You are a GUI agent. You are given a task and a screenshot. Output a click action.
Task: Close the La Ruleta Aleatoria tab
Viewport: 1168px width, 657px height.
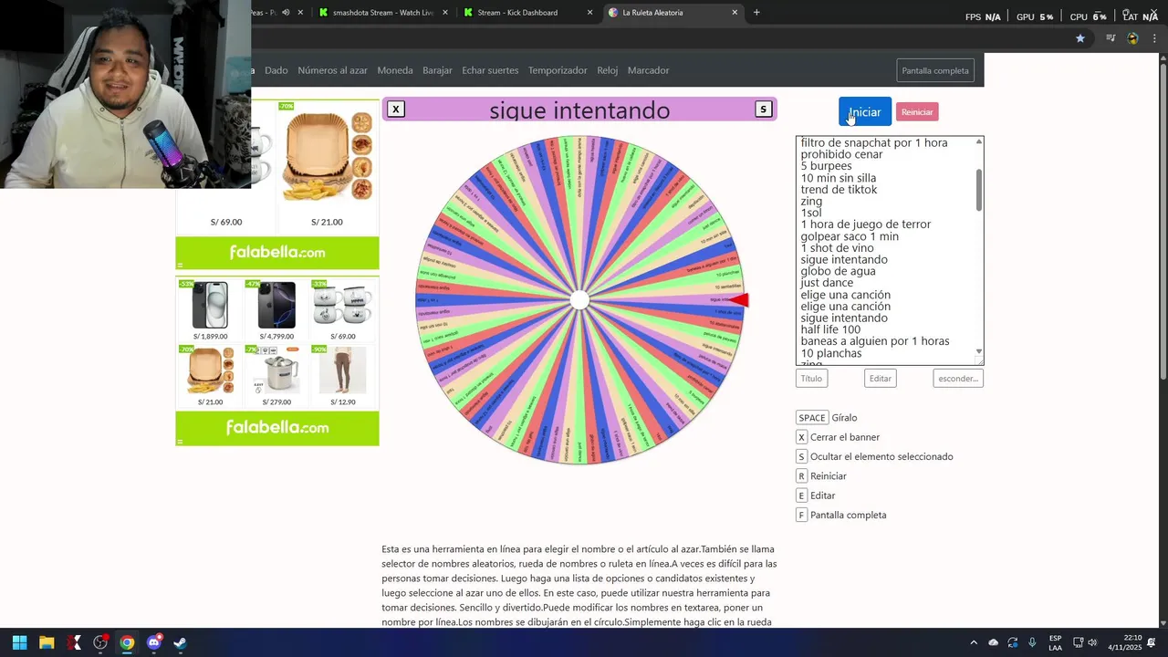click(735, 13)
